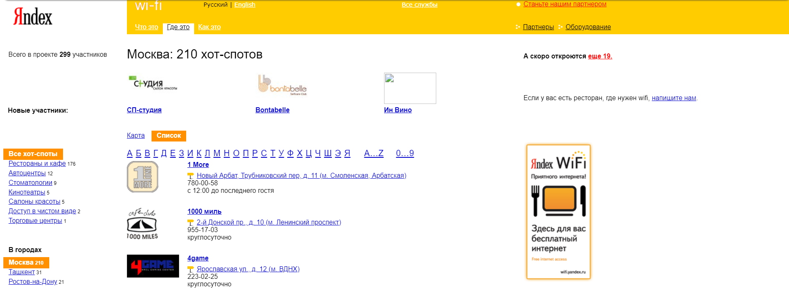Viewport: 789px width, 288px height.
Task: Open the Ярославская ул. address link
Action: (x=248, y=269)
